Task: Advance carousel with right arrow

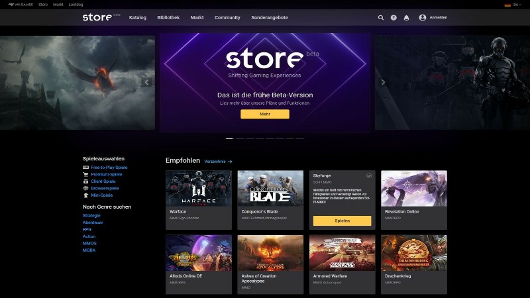Action: [x=383, y=82]
